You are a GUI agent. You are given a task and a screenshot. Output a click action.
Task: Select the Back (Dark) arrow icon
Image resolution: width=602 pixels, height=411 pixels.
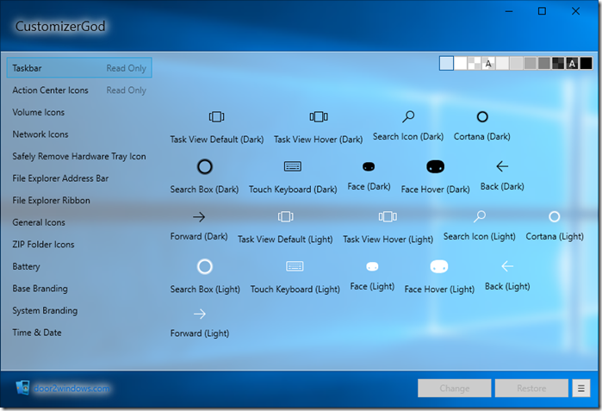coord(502,166)
